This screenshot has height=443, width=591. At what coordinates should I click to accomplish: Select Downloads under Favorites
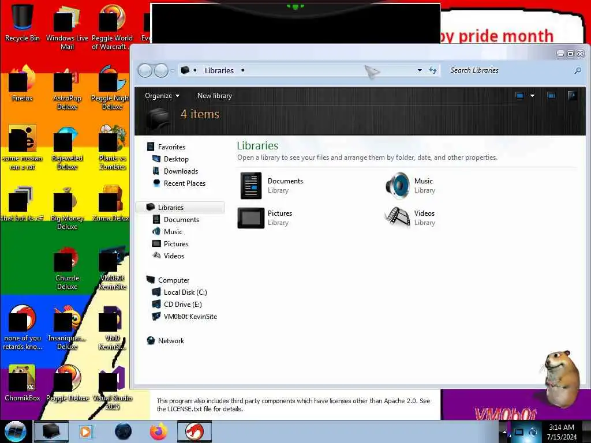coord(181,171)
